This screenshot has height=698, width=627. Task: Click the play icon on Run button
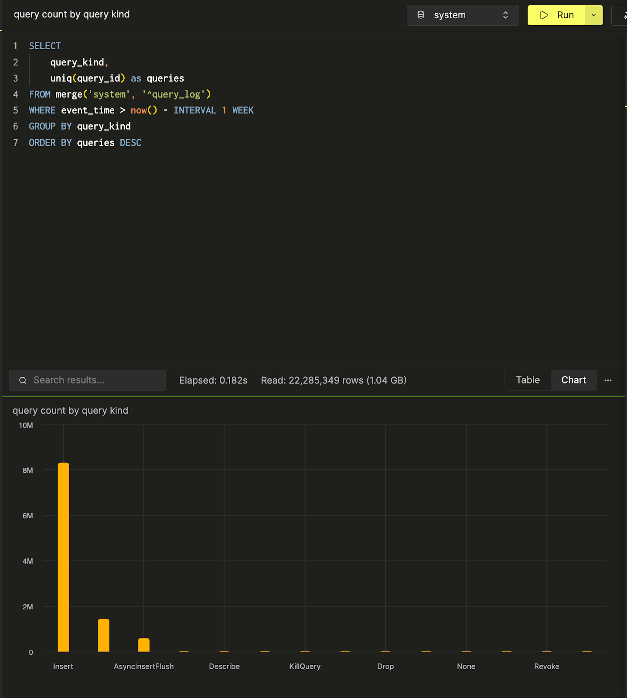pyautogui.click(x=544, y=15)
